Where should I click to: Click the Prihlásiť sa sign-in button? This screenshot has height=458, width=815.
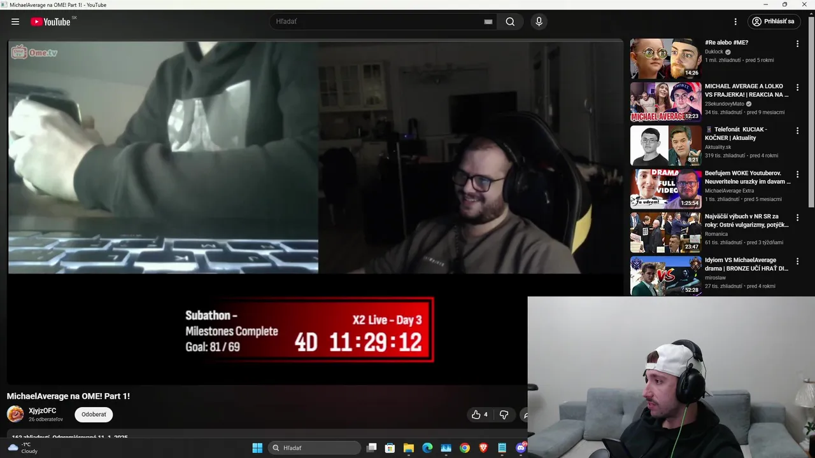pyautogui.click(x=774, y=22)
